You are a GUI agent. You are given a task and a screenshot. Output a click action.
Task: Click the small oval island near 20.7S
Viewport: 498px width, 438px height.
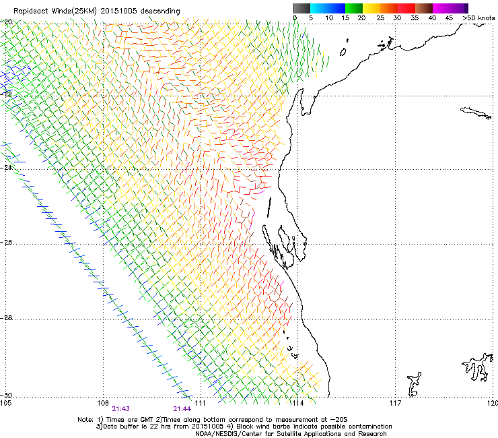(343, 52)
